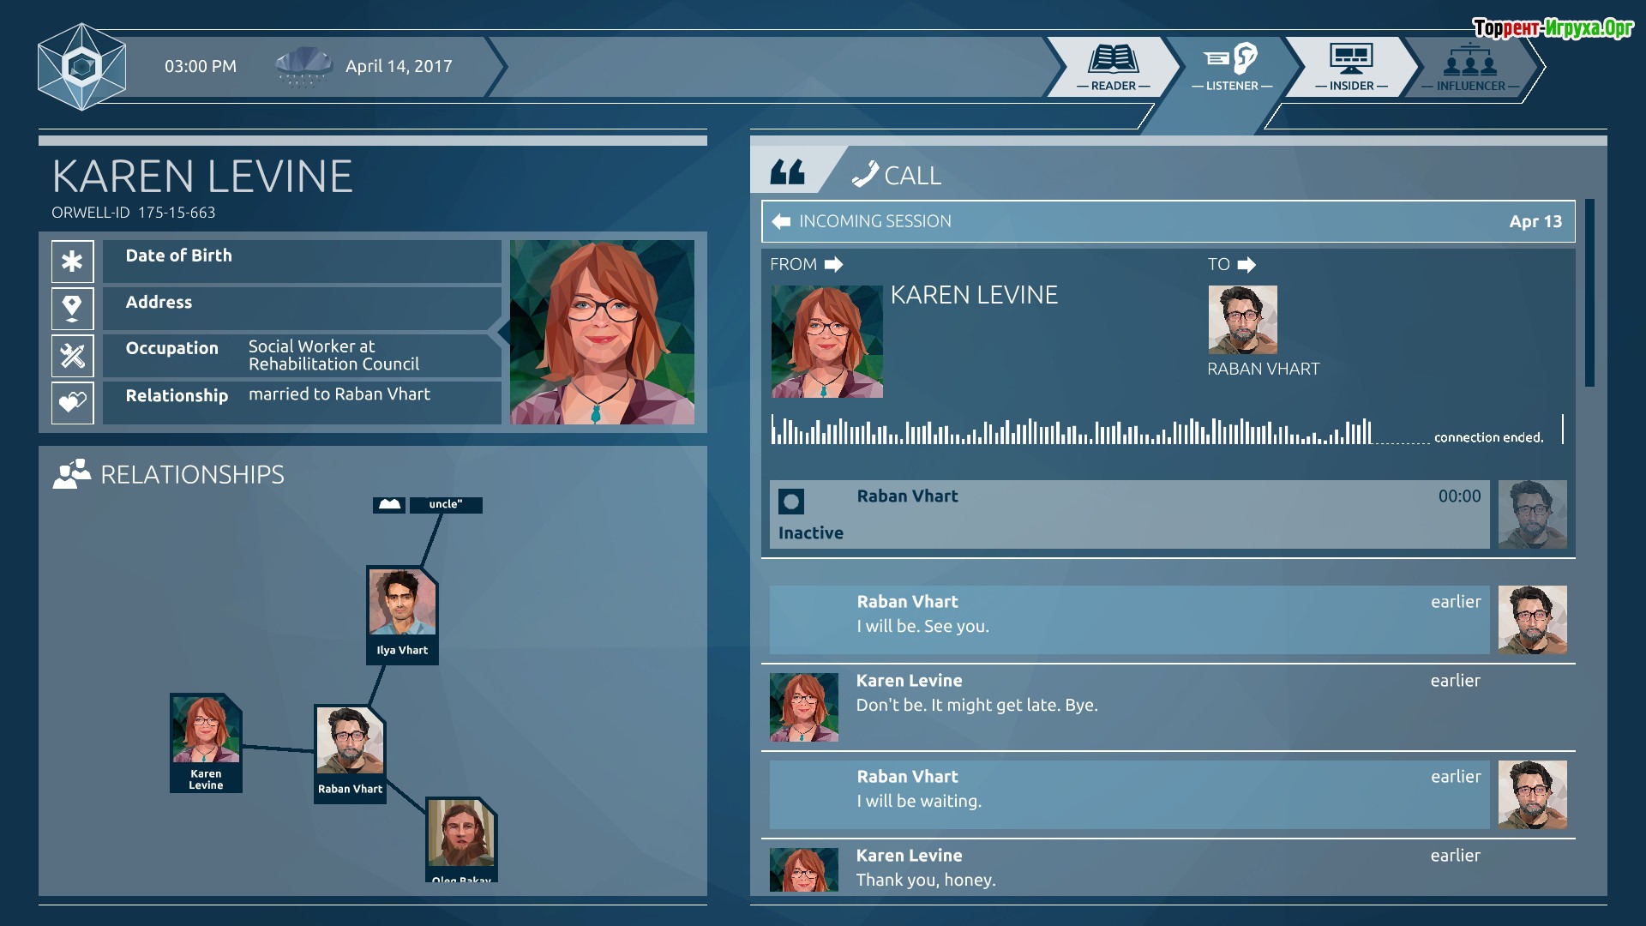This screenshot has height=926, width=1646.
Task: Click the Address location pin icon
Action: point(72,308)
